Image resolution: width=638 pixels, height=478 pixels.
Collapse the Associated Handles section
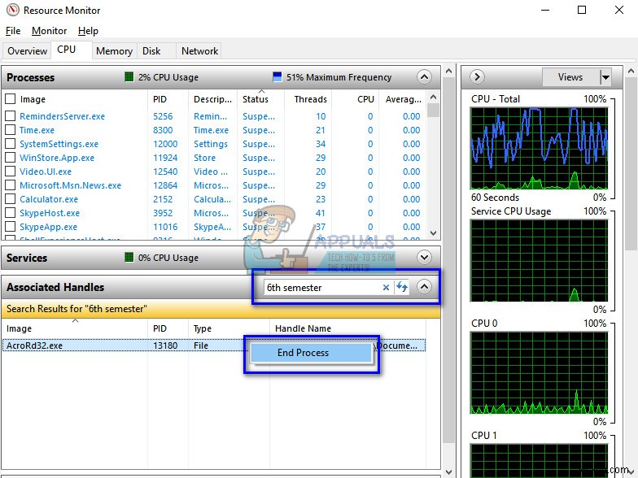423,287
